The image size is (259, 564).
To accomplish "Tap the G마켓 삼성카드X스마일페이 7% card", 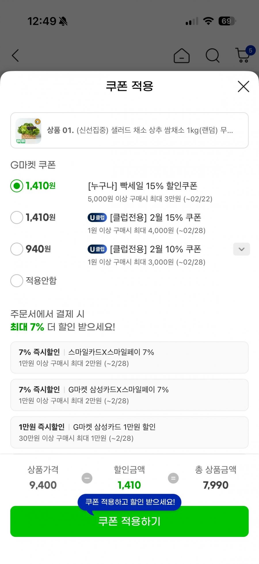I will tap(129, 395).
